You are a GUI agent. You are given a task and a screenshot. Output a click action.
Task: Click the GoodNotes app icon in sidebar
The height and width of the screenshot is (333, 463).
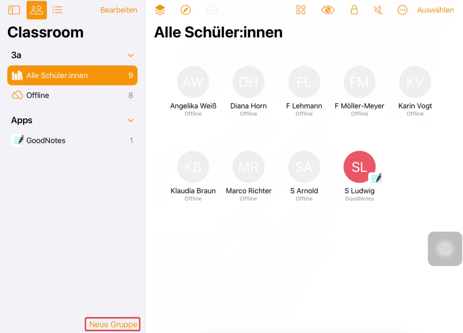pyautogui.click(x=17, y=140)
